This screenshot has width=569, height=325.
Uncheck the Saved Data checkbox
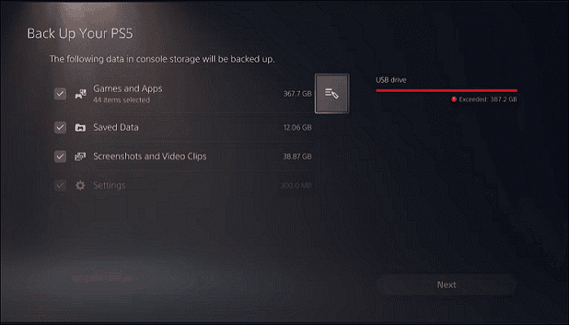click(60, 128)
